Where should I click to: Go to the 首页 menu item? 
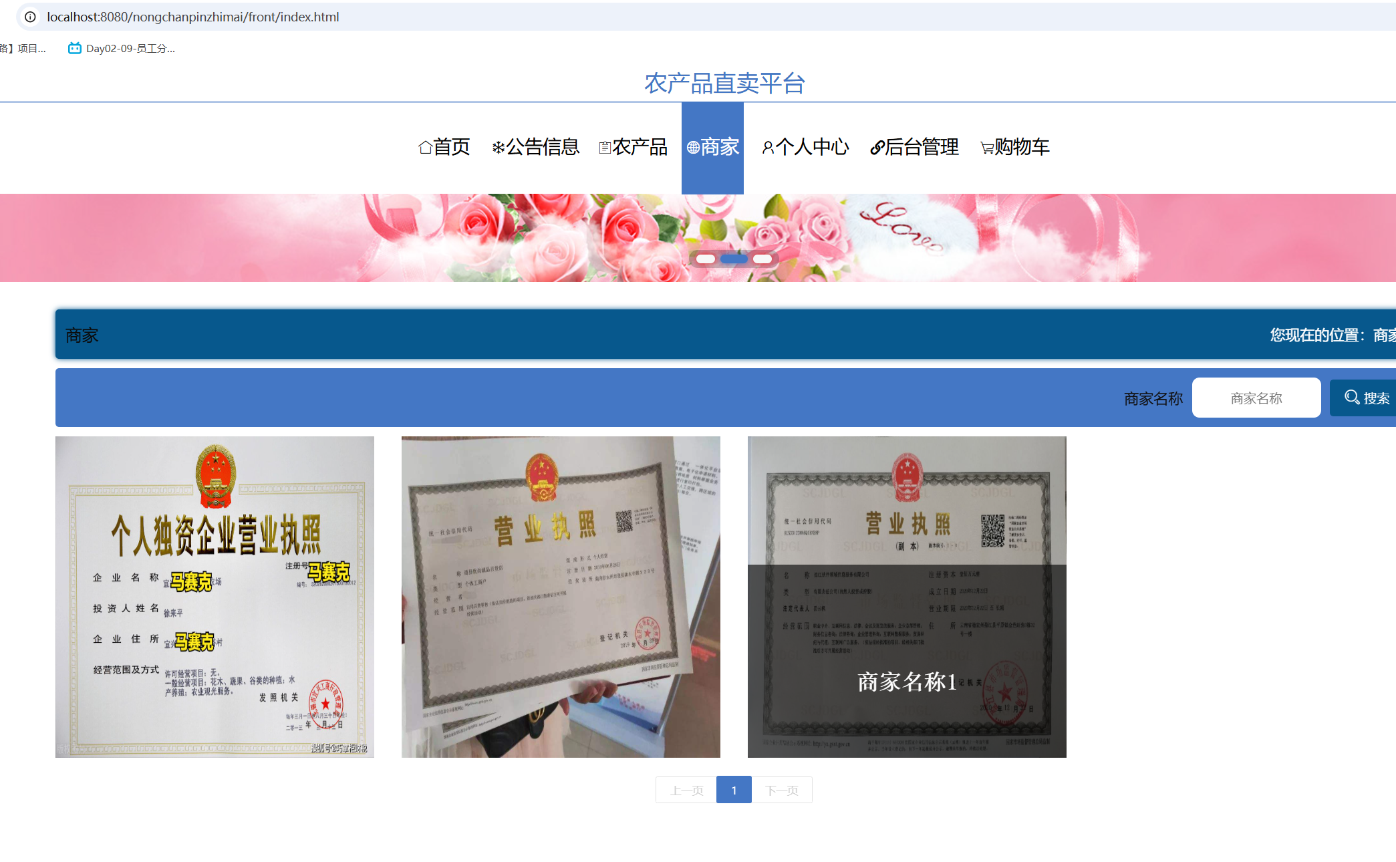[444, 147]
